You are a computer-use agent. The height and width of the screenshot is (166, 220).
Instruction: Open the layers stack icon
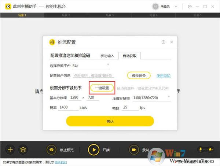[x=23, y=150]
